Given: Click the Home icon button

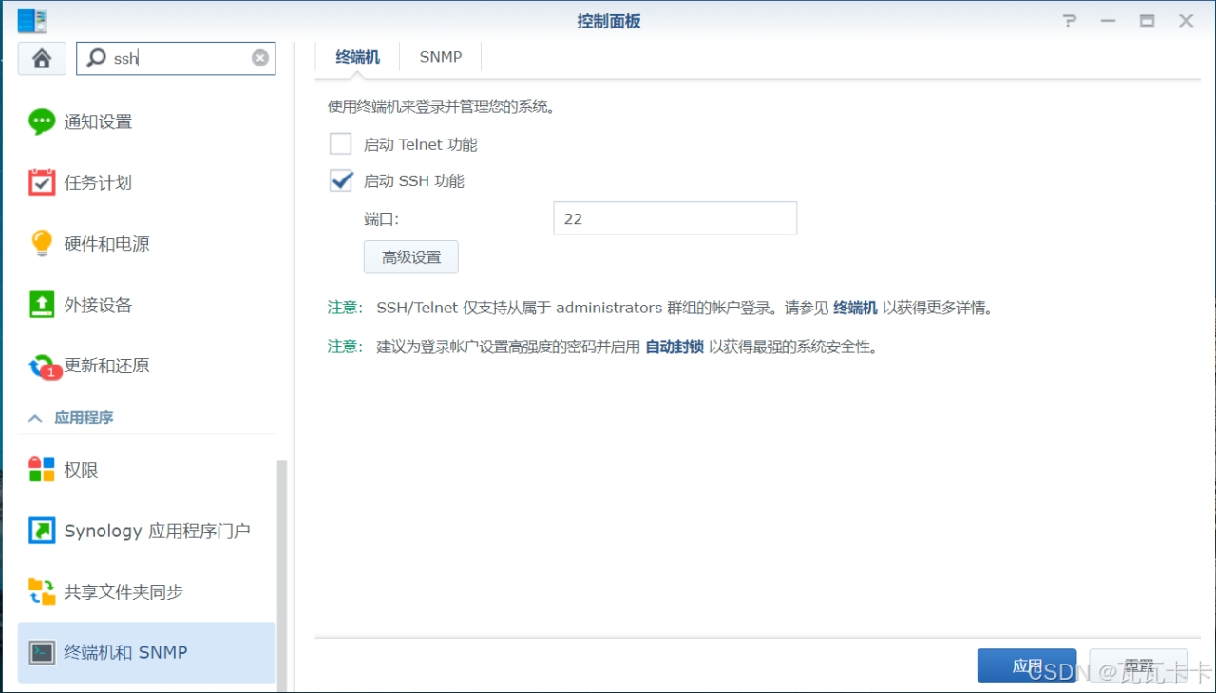Looking at the screenshot, I should 42,58.
